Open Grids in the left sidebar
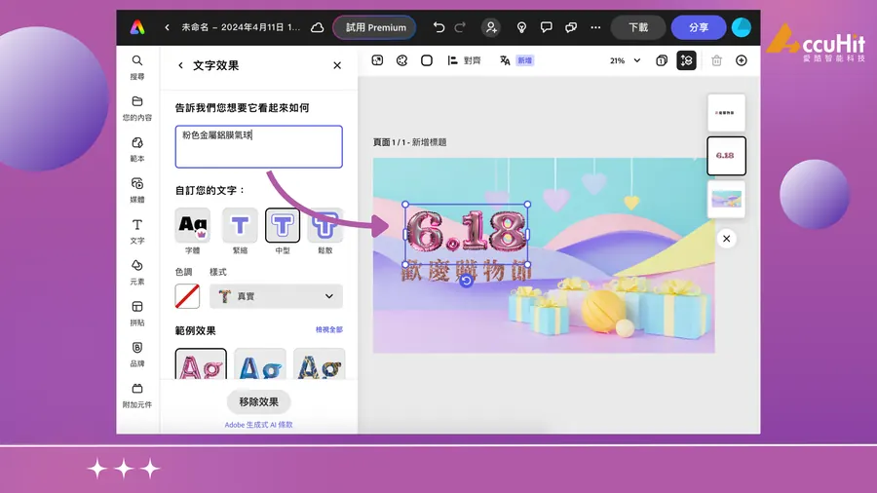The width and height of the screenshot is (877, 493). tap(137, 313)
